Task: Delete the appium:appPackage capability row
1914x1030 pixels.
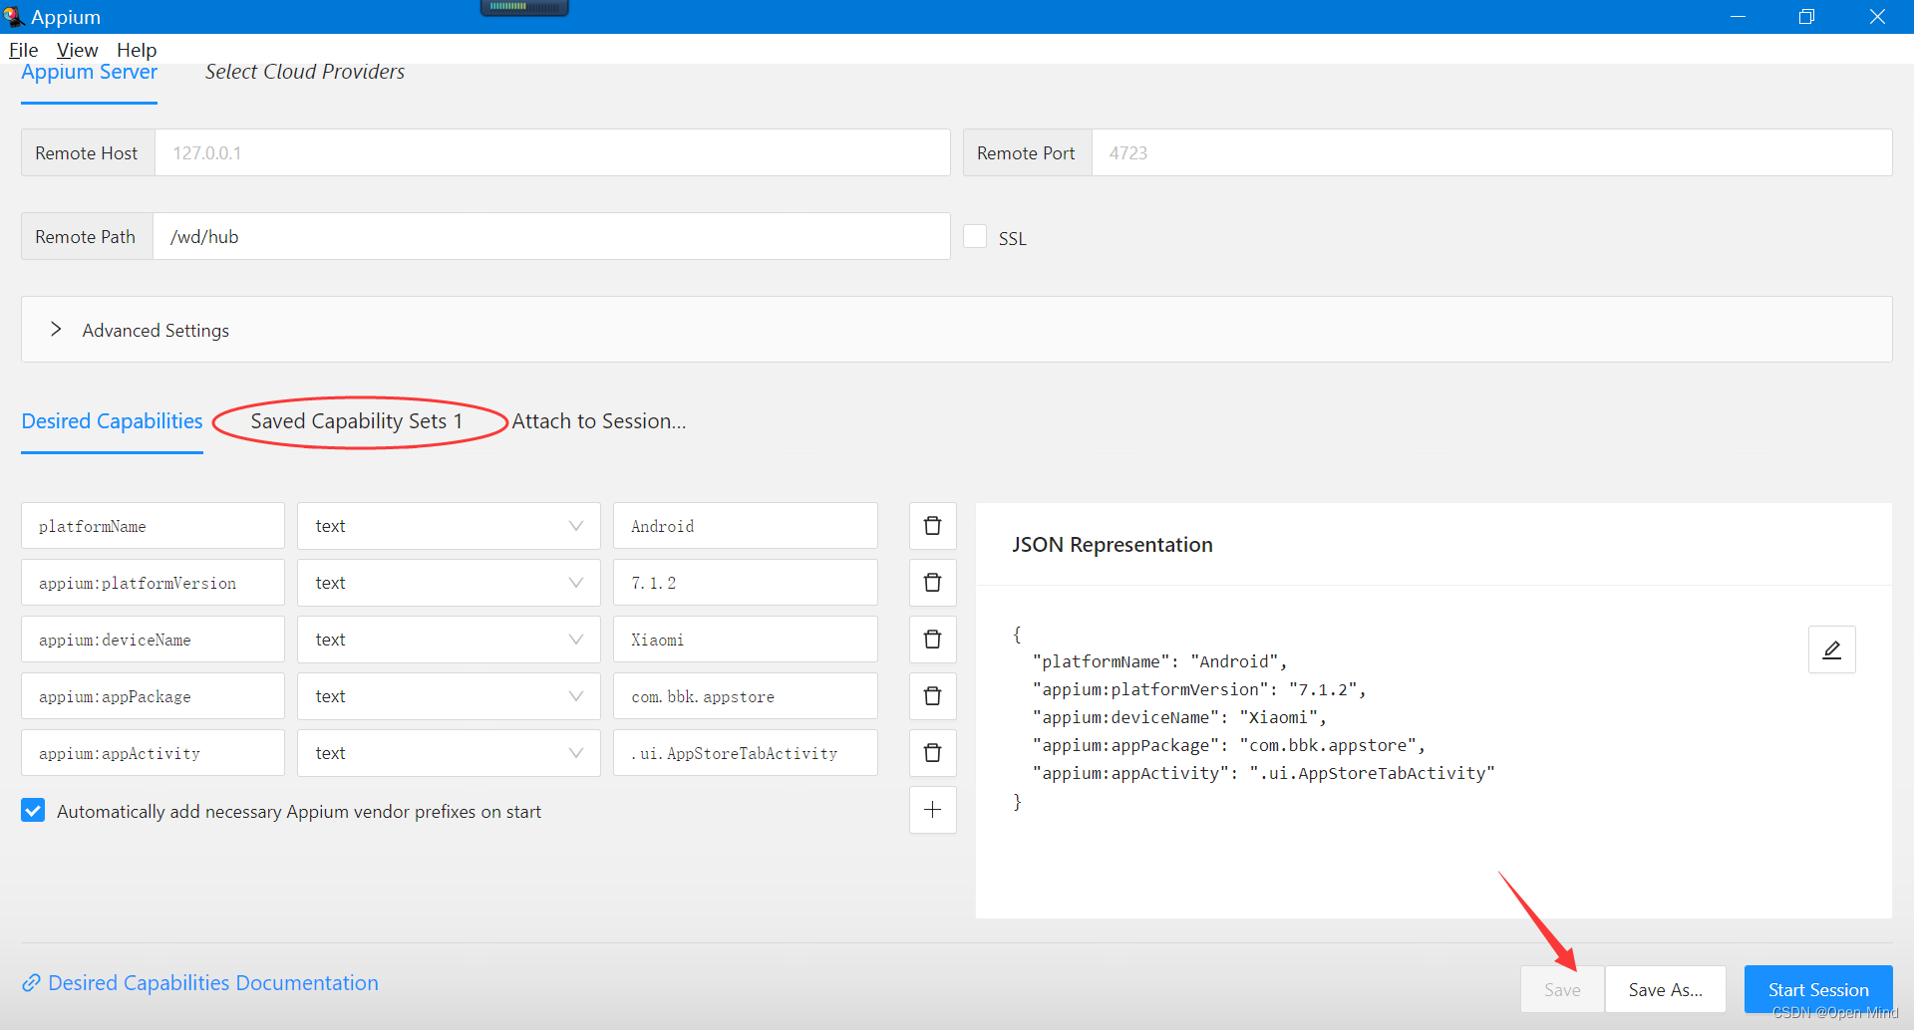Action: 932,696
